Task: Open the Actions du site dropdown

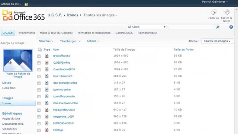Action: pos(11,4)
